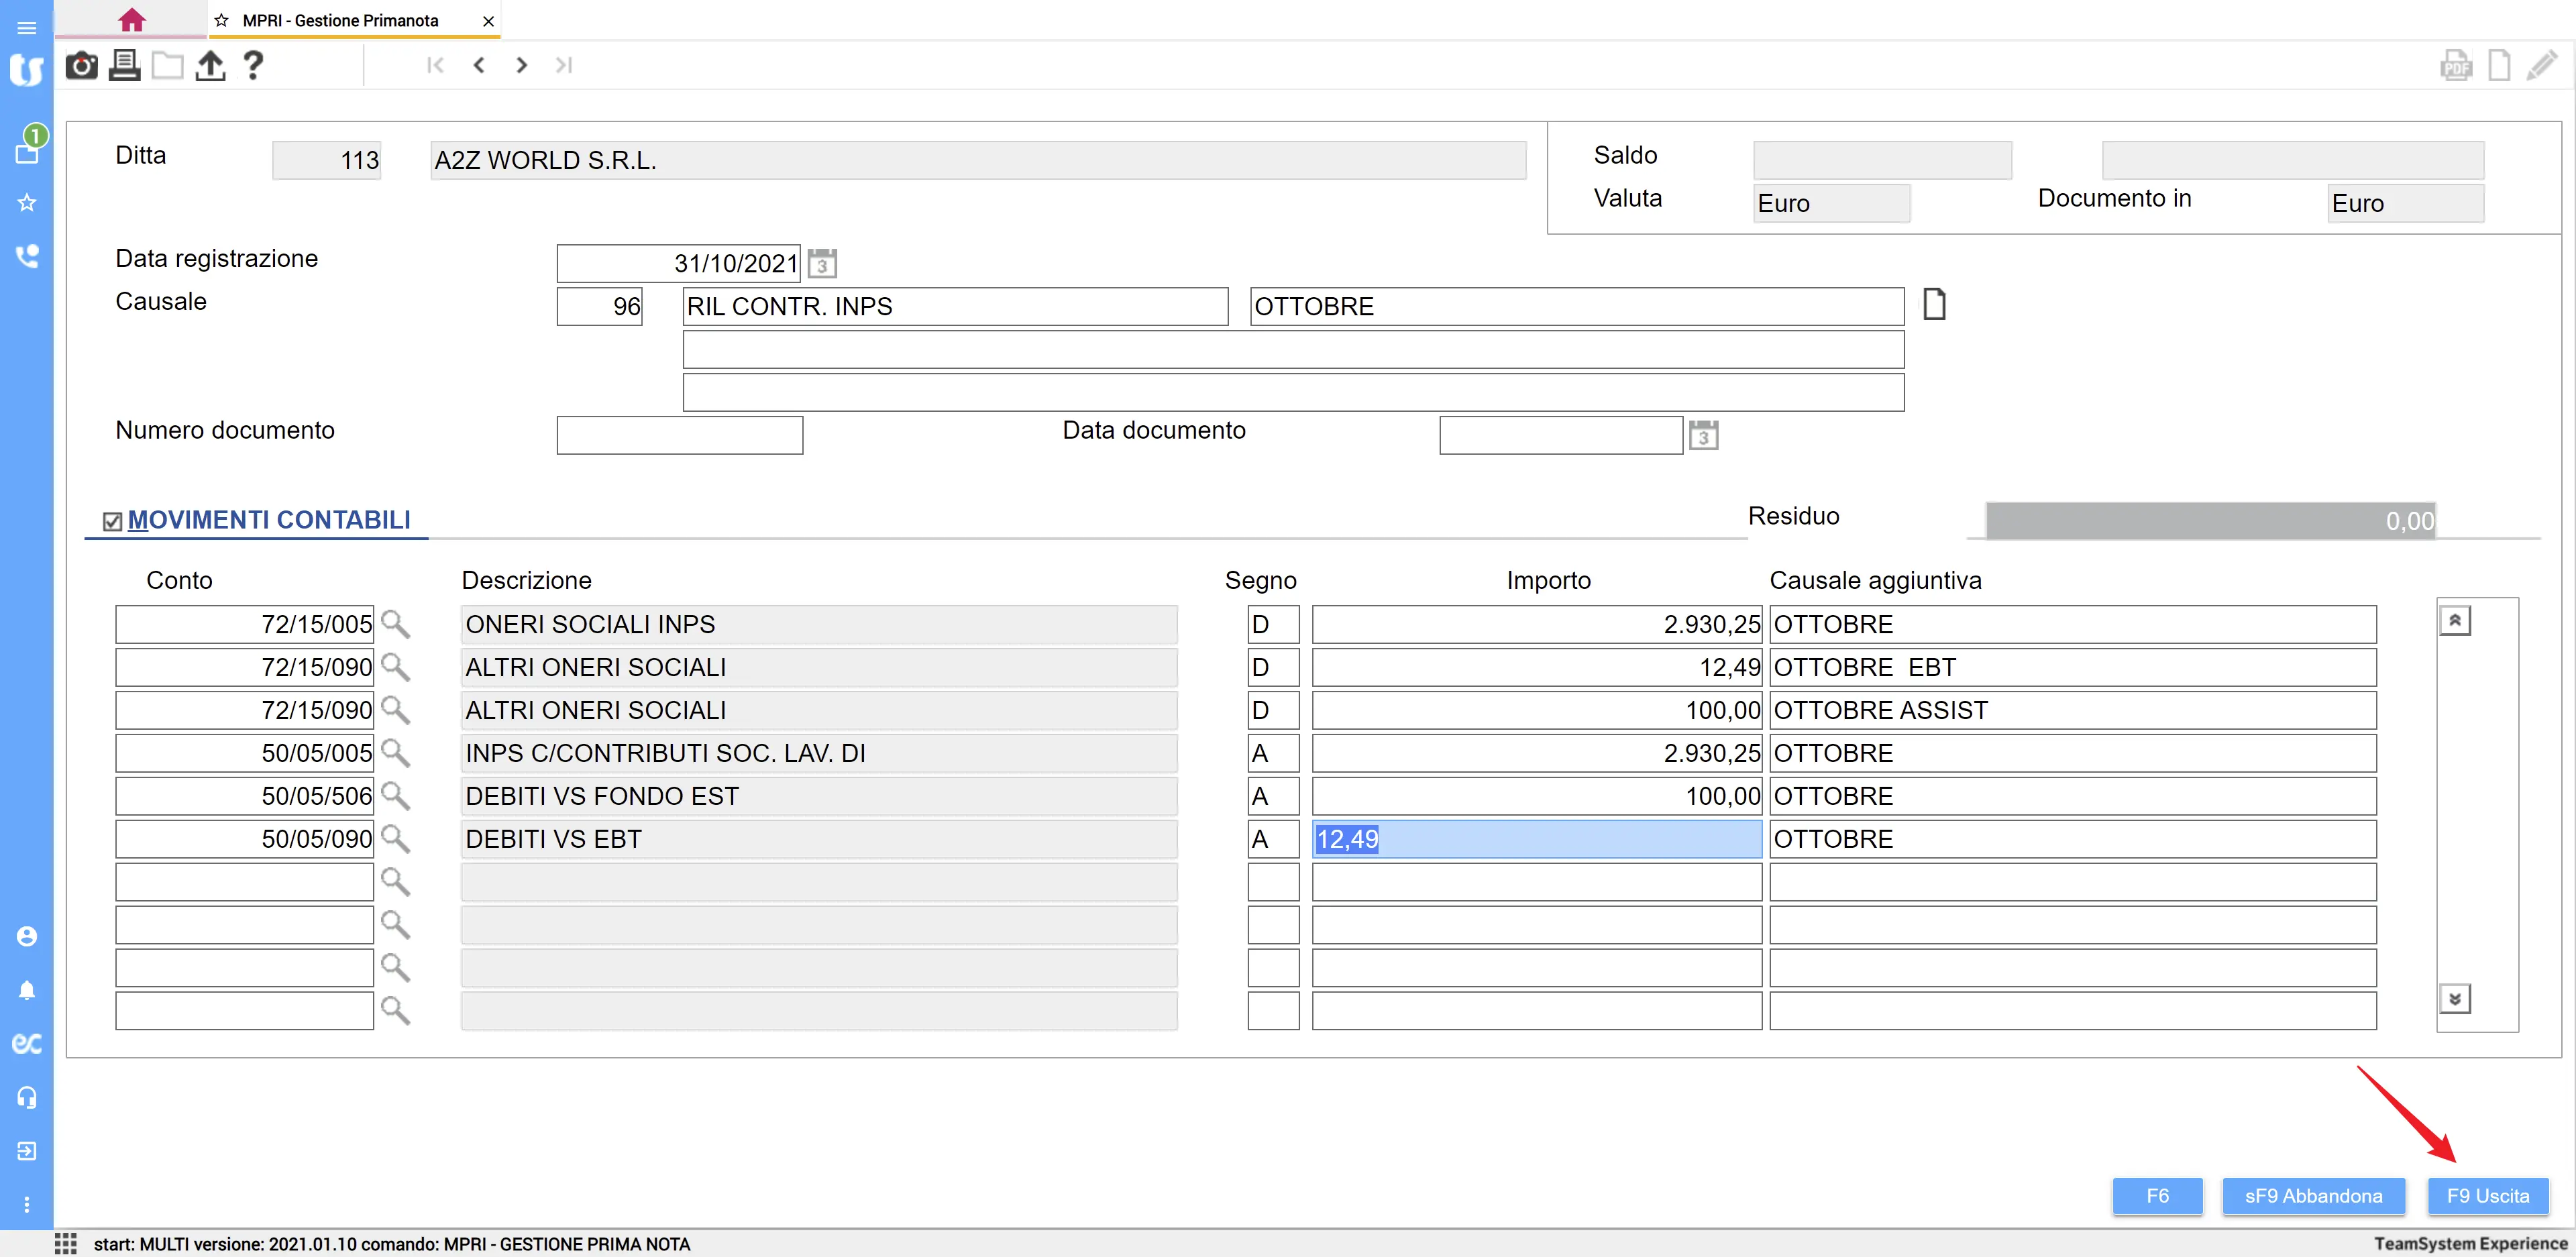
Task: Click sF9 Abbandona button
Action: [x=2312, y=1195]
